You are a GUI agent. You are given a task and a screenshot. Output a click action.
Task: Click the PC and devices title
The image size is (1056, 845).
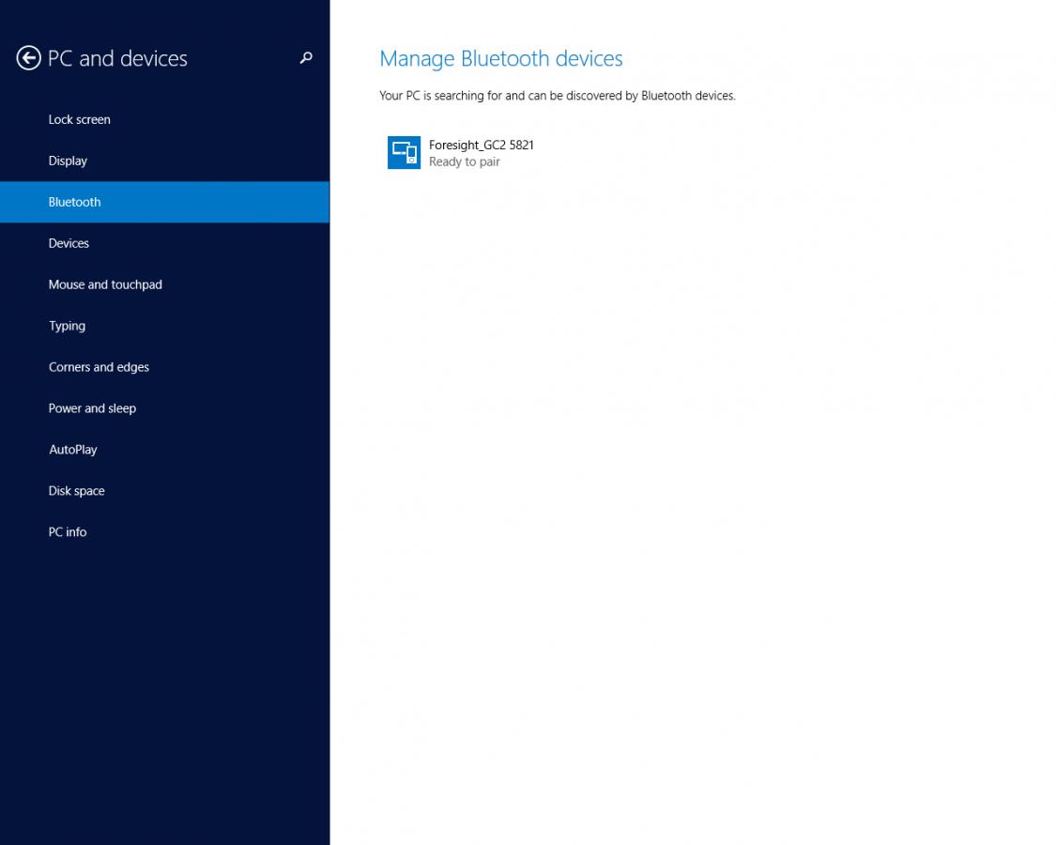(117, 58)
